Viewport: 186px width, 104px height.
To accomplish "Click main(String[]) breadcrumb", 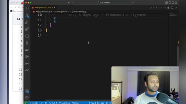I will click(80, 12).
